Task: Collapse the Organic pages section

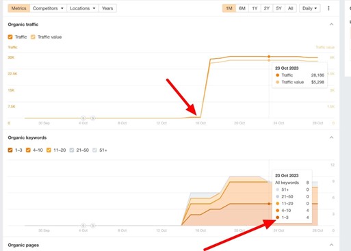Action: click(x=331, y=245)
